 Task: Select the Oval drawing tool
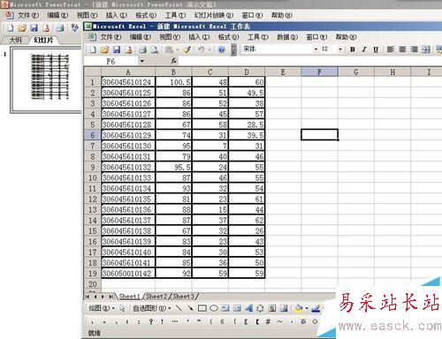[x=214, y=308]
